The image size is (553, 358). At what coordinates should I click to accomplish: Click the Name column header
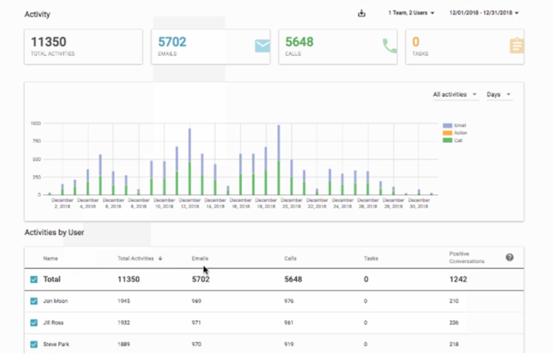[50, 259]
